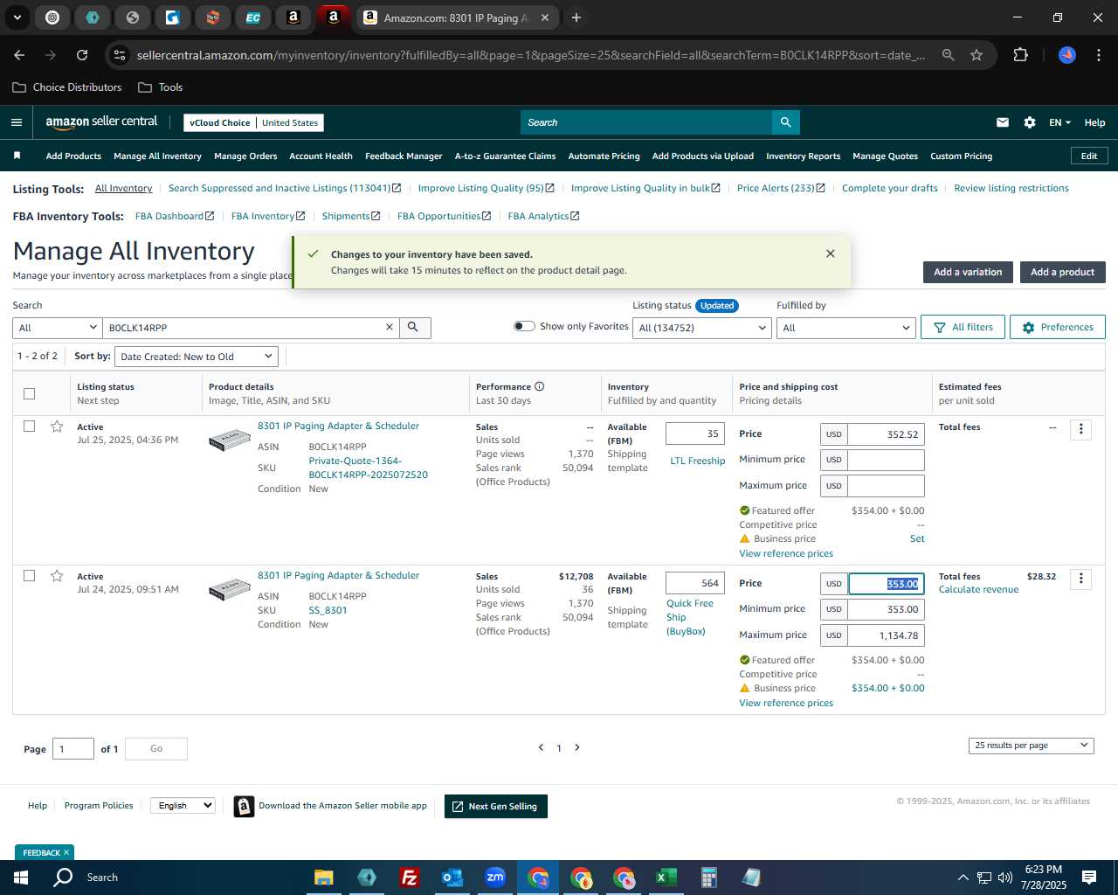Go to the next results page arrow
The image size is (1118, 895).
(x=576, y=747)
